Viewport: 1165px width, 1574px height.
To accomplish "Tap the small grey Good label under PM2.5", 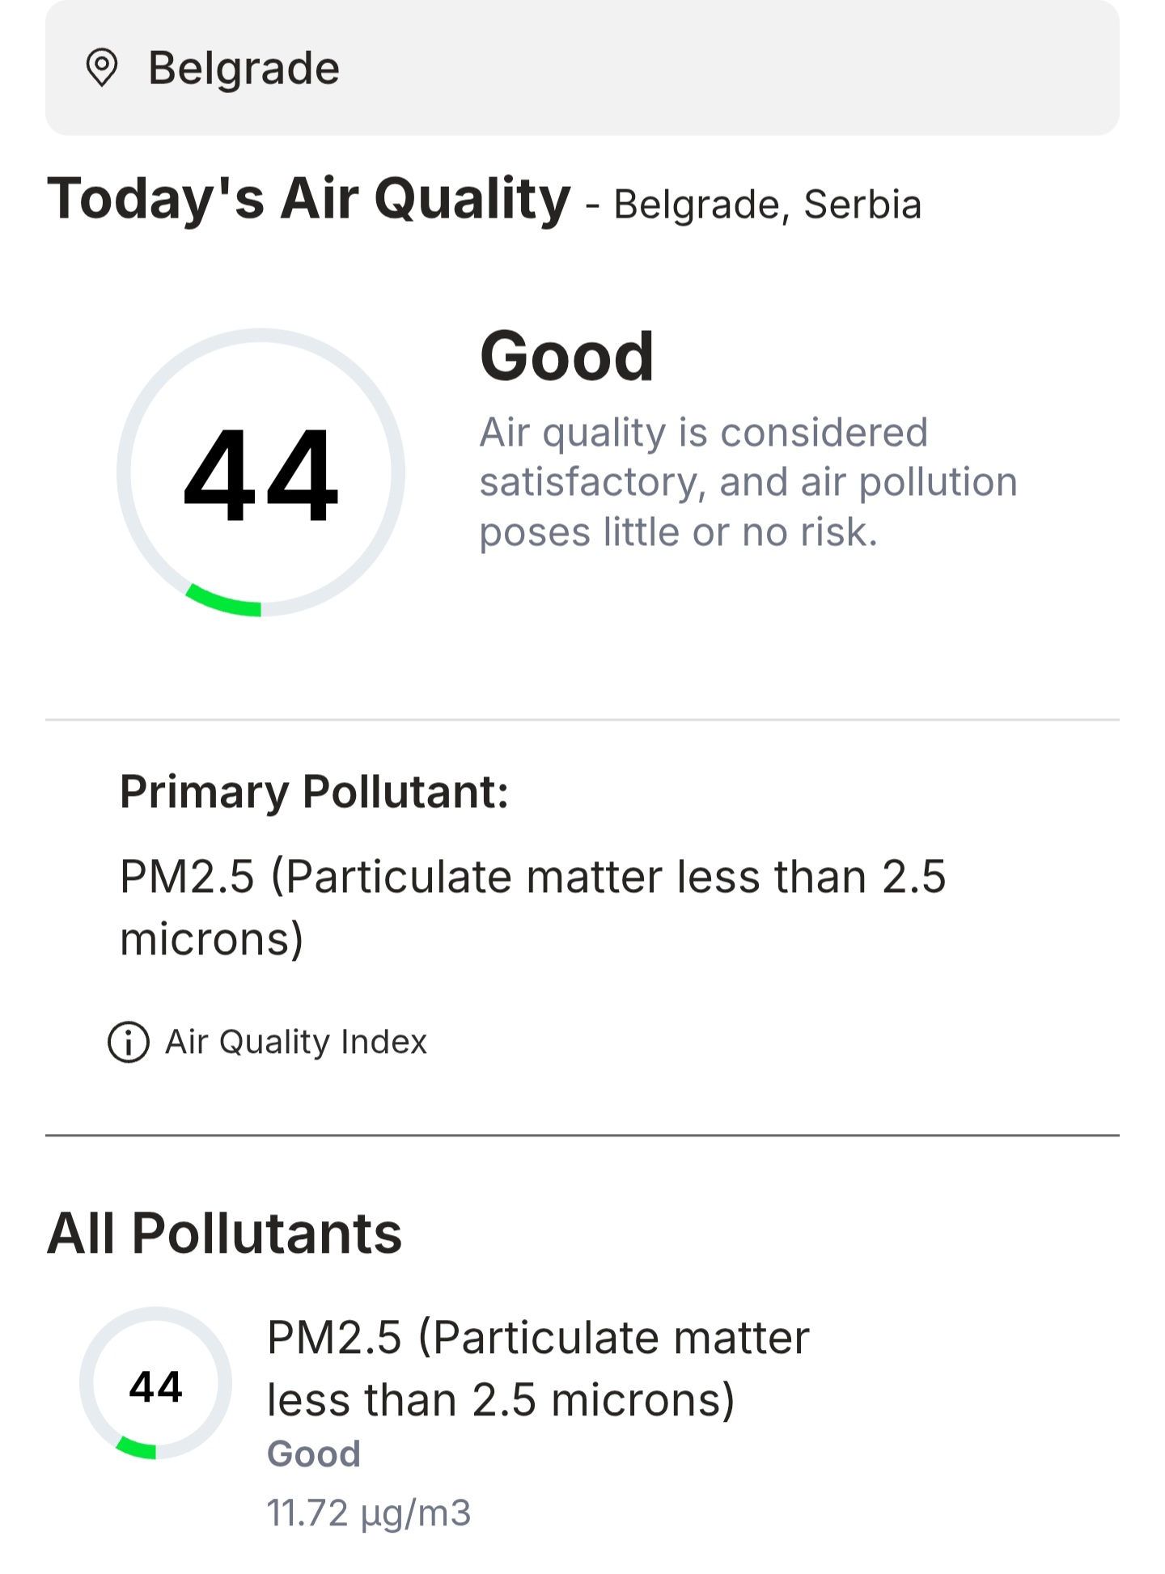I will pyautogui.click(x=314, y=1453).
